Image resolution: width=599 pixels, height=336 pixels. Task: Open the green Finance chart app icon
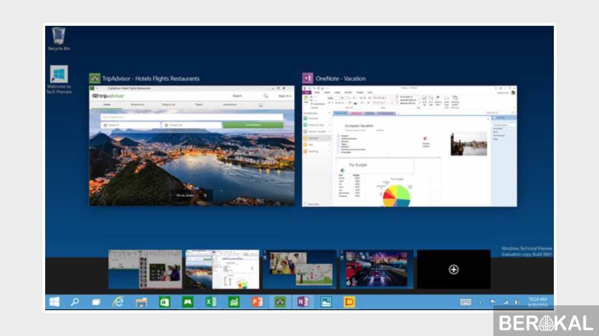tap(234, 302)
